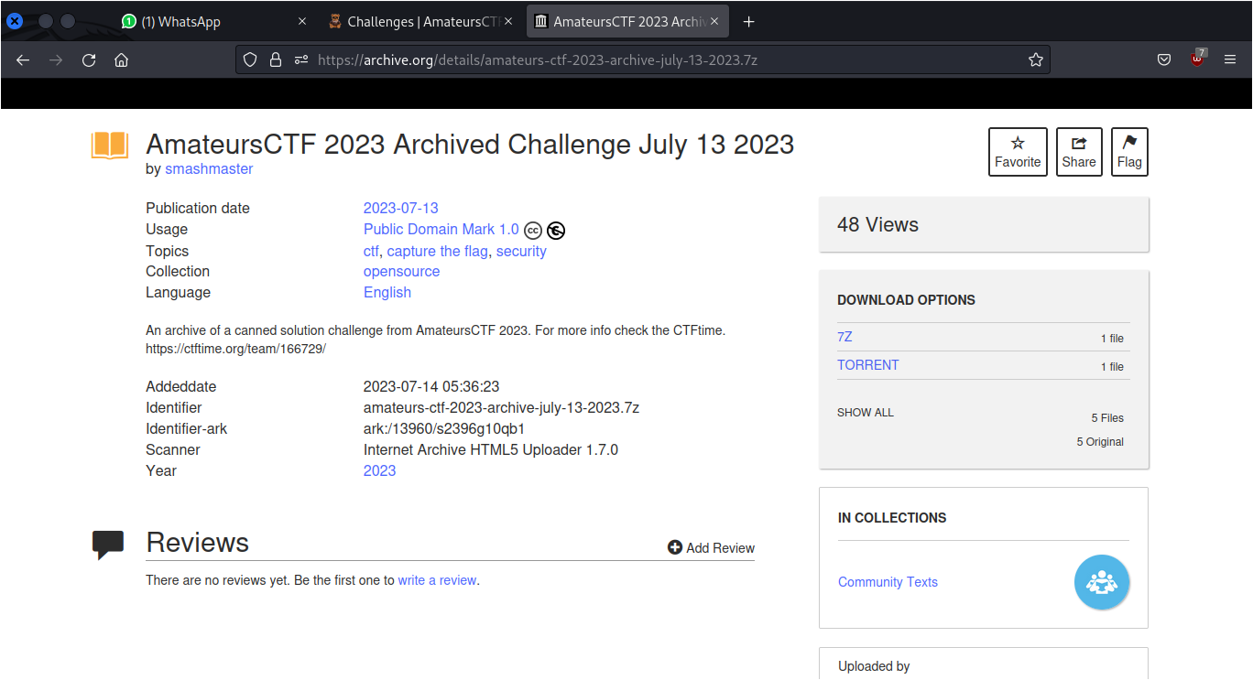The height and width of the screenshot is (680, 1253).
Task: Click the 48 Views counter
Action: coord(877,225)
